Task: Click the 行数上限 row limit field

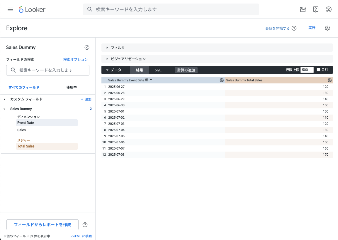Action: tap(307, 70)
